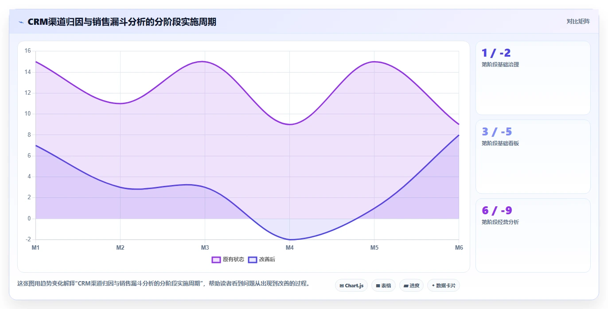This screenshot has height=309, width=608.
Task: Open the 对比矩阵 link in the header
Action: (578, 22)
